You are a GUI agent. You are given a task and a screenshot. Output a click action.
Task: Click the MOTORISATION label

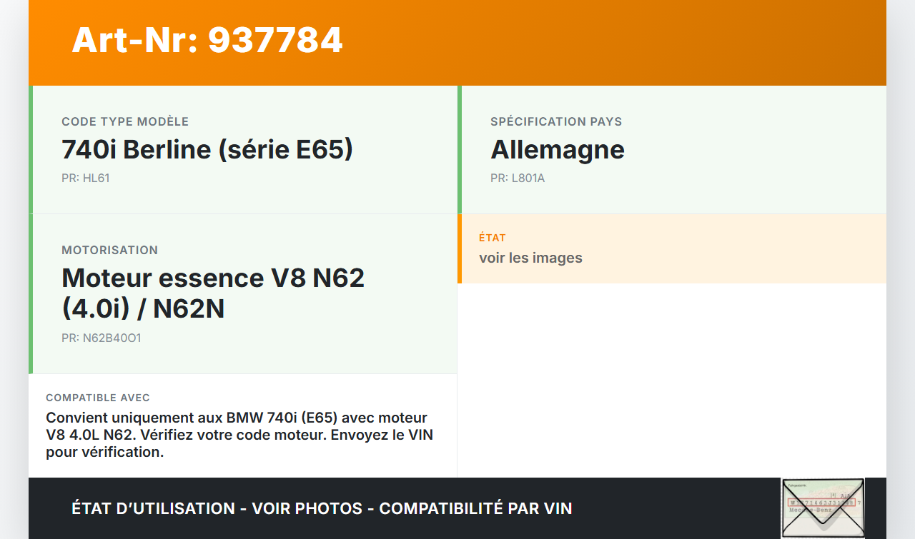[110, 250]
